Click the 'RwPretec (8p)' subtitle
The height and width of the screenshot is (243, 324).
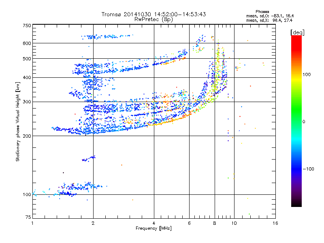[153, 19]
